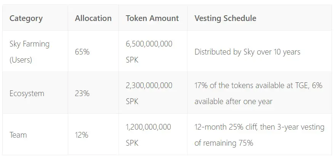Click the 65% allocation cell
The width and height of the screenshot is (335, 159).
[x=82, y=52]
